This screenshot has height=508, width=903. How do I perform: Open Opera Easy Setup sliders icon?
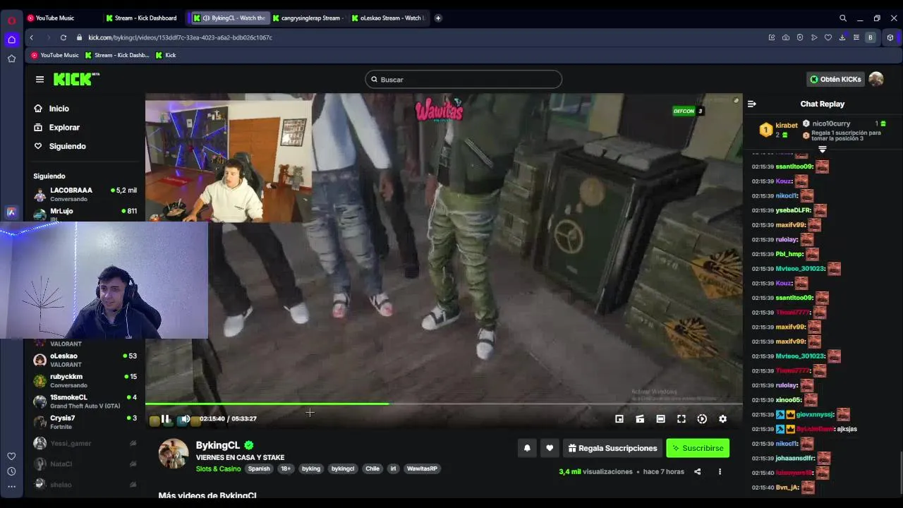click(x=856, y=37)
